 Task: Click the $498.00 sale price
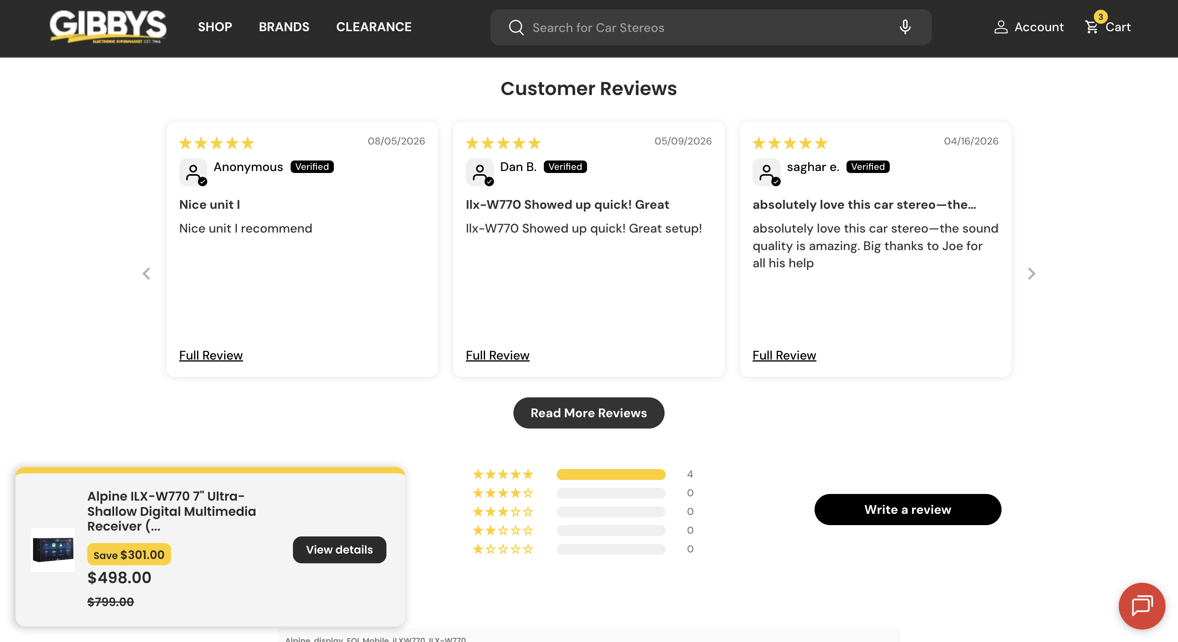point(119,577)
